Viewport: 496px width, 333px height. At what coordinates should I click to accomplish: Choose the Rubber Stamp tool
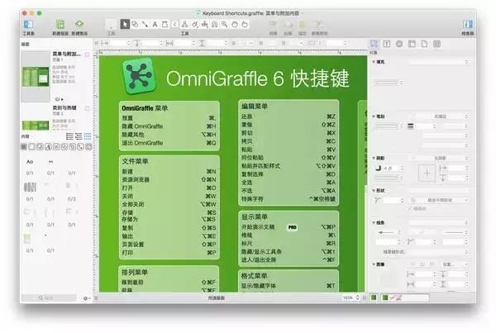pyautogui.click(x=205, y=24)
